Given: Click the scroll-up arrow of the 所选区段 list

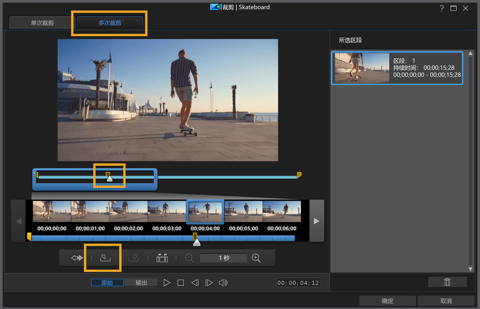Looking at the screenshot, I should tap(470, 53).
